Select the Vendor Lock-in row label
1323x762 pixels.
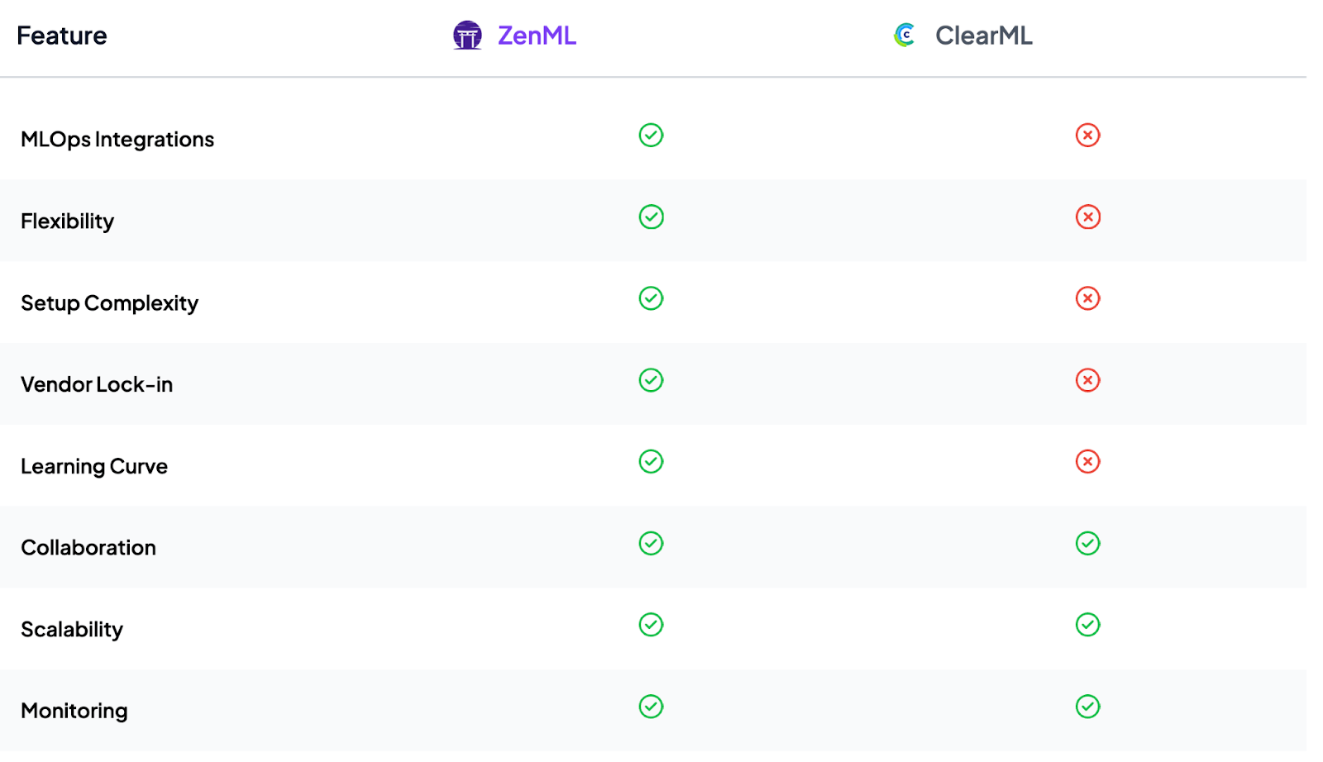coord(97,385)
